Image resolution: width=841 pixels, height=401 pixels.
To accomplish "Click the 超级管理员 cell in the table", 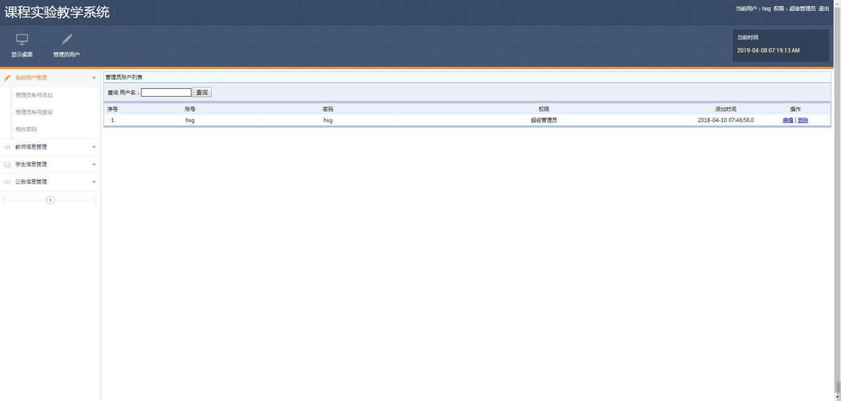I will point(544,120).
